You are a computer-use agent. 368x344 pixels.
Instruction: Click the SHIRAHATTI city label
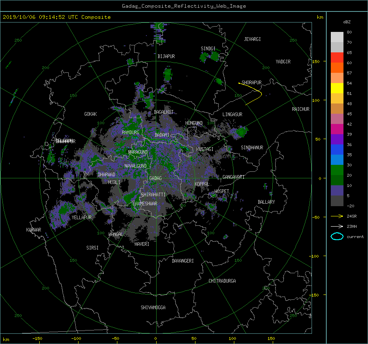tap(153, 195)
